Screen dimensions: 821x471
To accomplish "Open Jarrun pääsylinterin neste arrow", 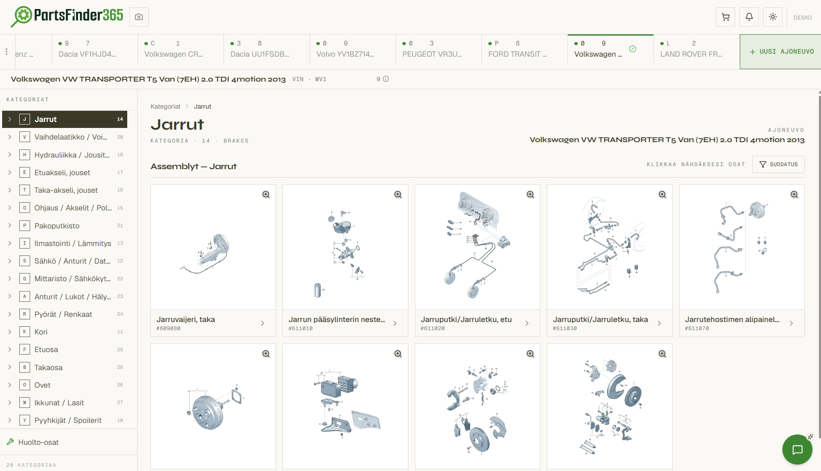I will click(395, 323).
